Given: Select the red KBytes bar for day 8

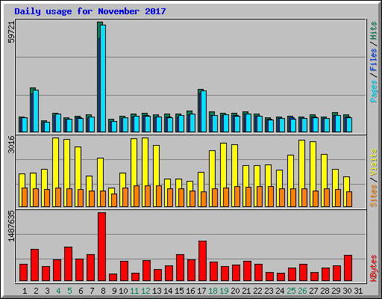Looking at the screenshot, I should (101, 247).
